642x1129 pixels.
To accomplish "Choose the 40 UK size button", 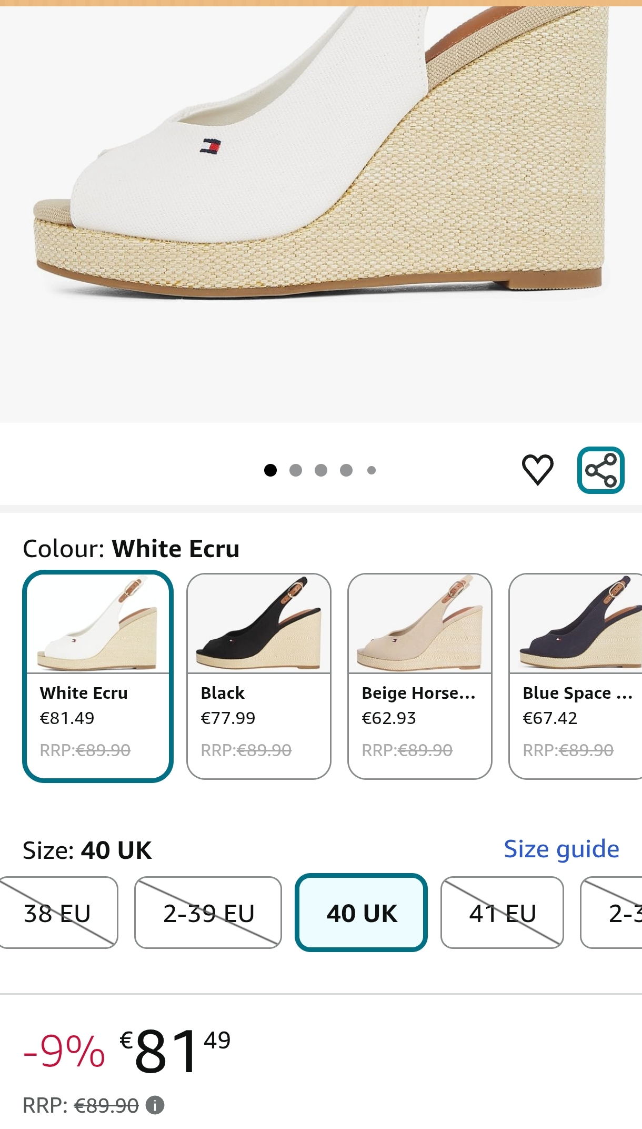I will 361,913.
